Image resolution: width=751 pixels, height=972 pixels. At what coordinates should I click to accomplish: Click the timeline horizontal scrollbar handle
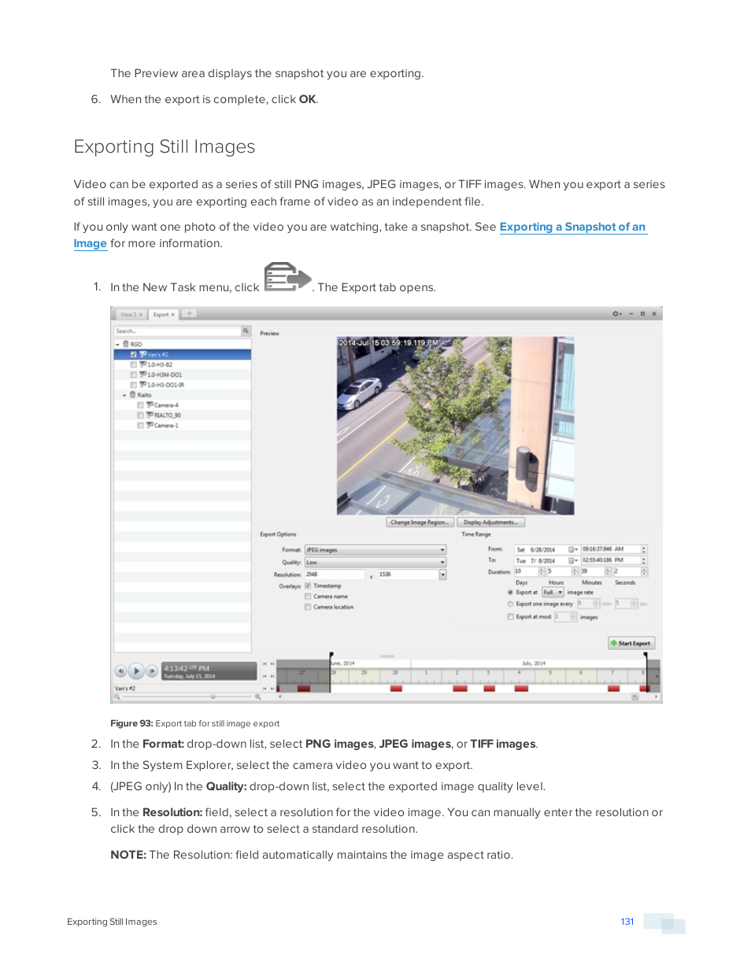tap(634, 697)
